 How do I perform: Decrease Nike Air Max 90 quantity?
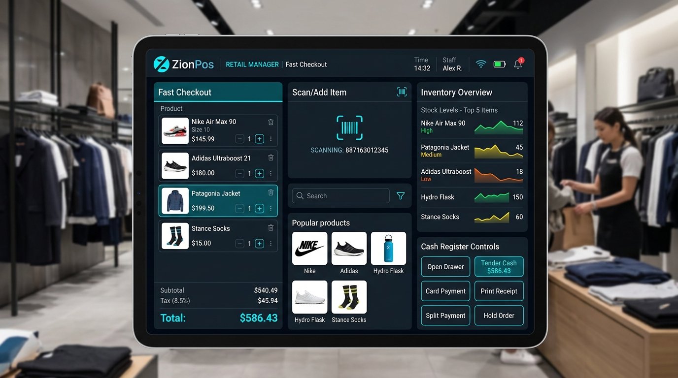pos(239,139)
